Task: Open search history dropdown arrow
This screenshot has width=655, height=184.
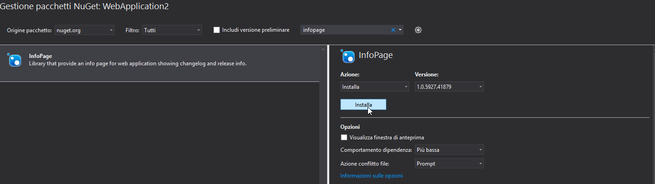Action: tap(400, 30)
